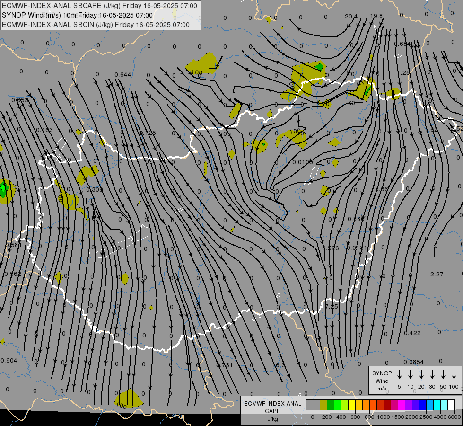Click the m/s unit in wind legend
The width and height of the screenshot is (463, 426).
pyautogui.click(x=382, y=389)
